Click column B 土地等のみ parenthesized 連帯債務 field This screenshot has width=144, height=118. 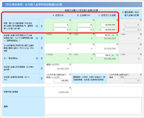click(x=85, y=30)
